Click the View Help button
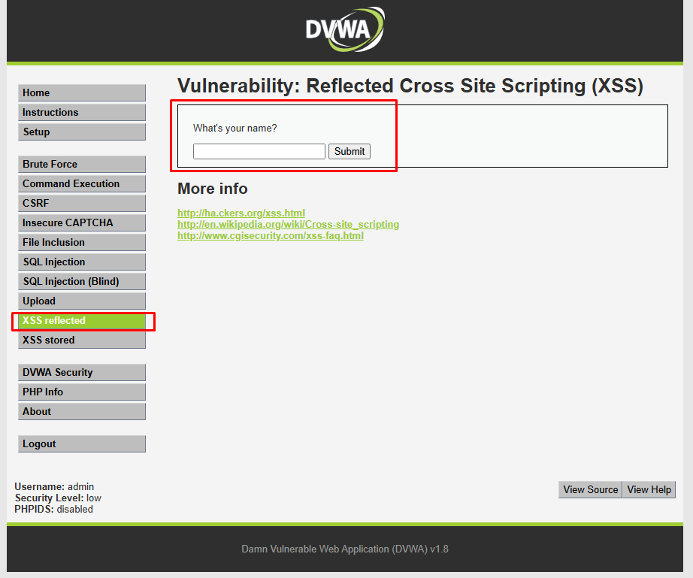This screenshot has height=578, width=693. [649, 489]
